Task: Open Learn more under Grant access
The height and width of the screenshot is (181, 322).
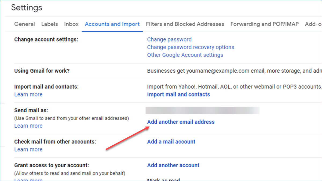Action: pyautogui.click(x=28, y=179)
